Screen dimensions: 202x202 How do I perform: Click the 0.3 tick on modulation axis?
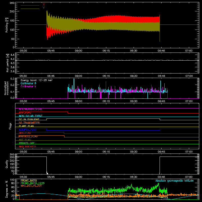coord(12,79)
